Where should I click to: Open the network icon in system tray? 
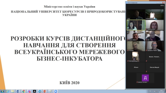point(157,91)
